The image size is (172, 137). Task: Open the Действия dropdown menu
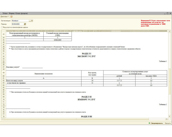(4, 16)
